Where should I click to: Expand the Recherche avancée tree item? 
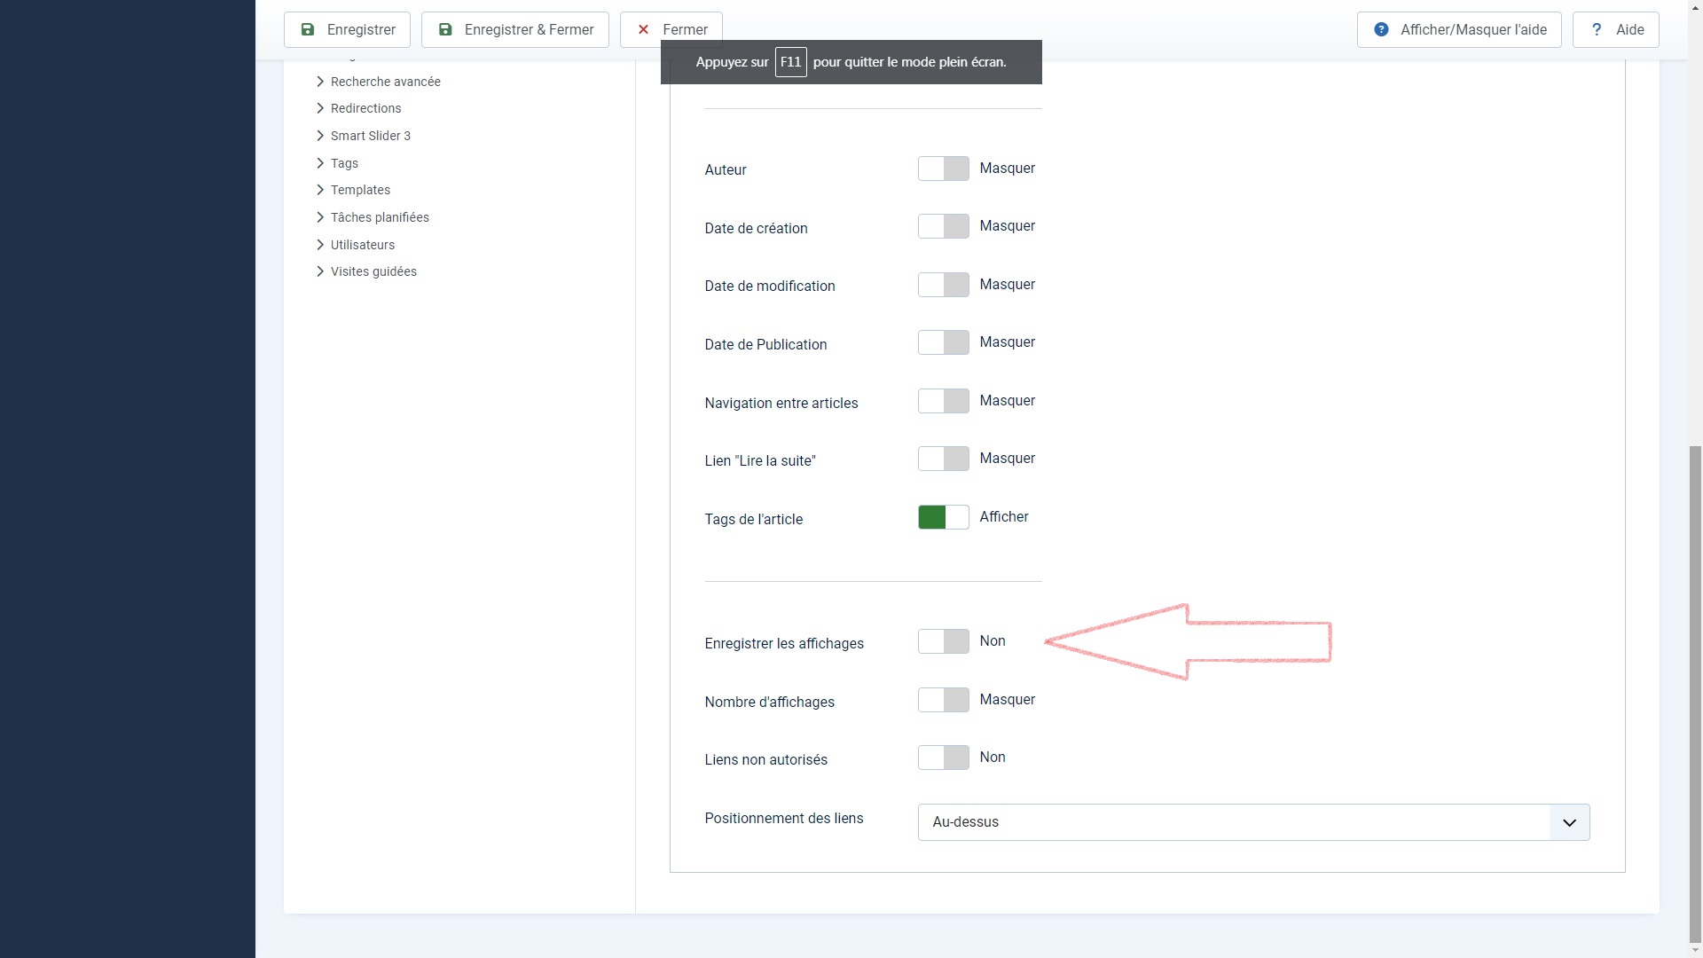coord(385,82)
